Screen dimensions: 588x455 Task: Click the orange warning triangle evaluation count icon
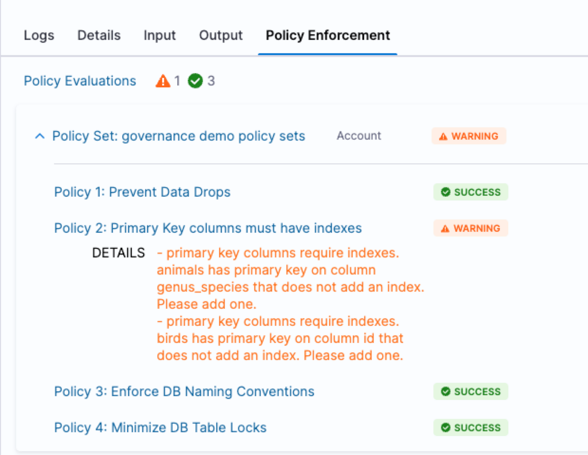tap(163, 81)
